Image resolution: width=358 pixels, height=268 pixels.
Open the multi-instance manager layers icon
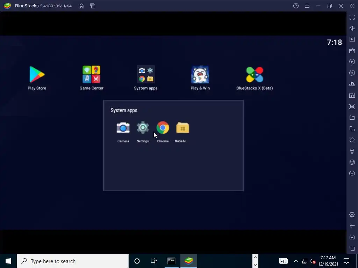[352, 162]
